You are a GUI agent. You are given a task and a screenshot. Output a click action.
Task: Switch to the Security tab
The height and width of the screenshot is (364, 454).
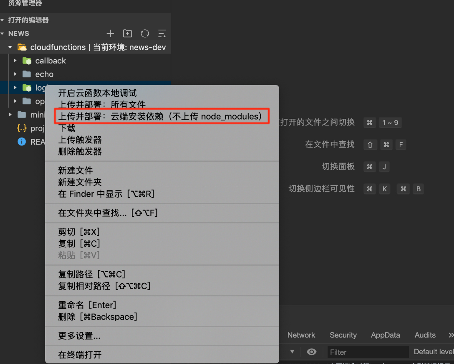pyautogui.click(x=343, y=335)
